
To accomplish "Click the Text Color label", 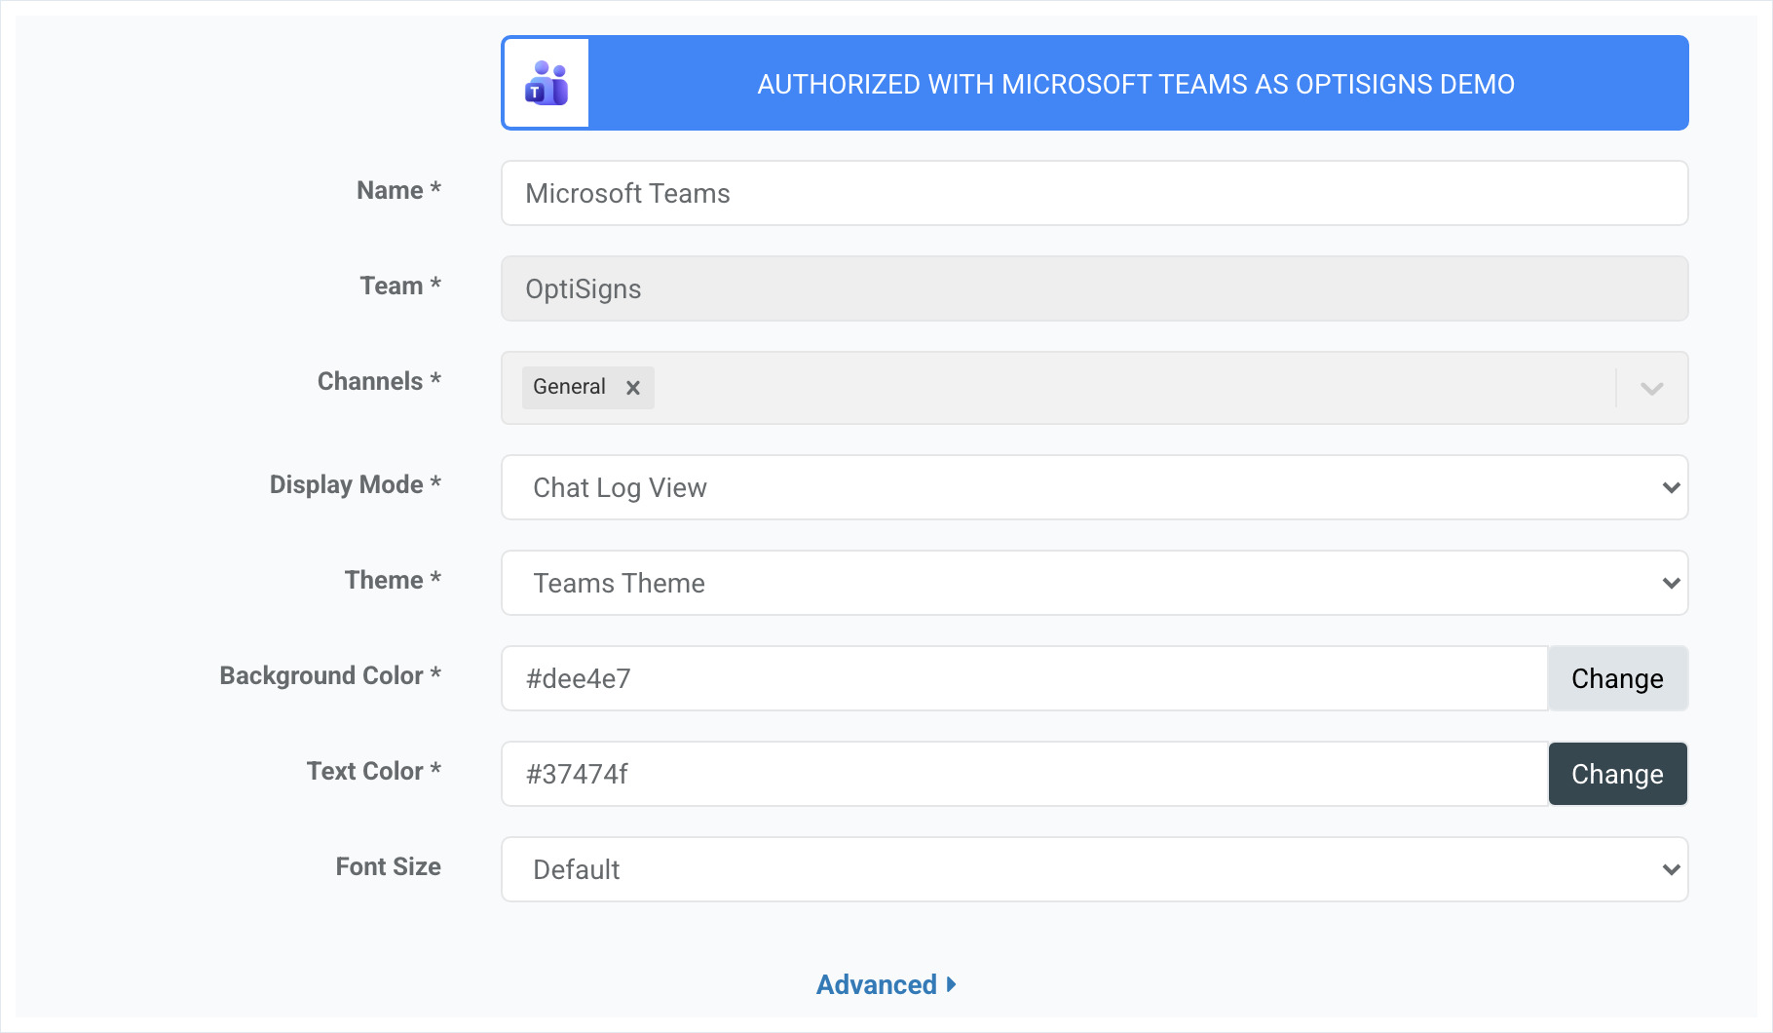I will 374,771.
